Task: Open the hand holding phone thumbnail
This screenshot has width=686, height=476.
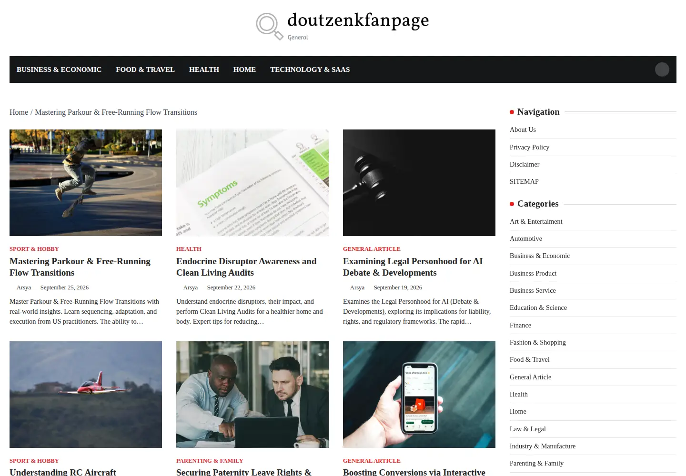Action: point(419,395)
